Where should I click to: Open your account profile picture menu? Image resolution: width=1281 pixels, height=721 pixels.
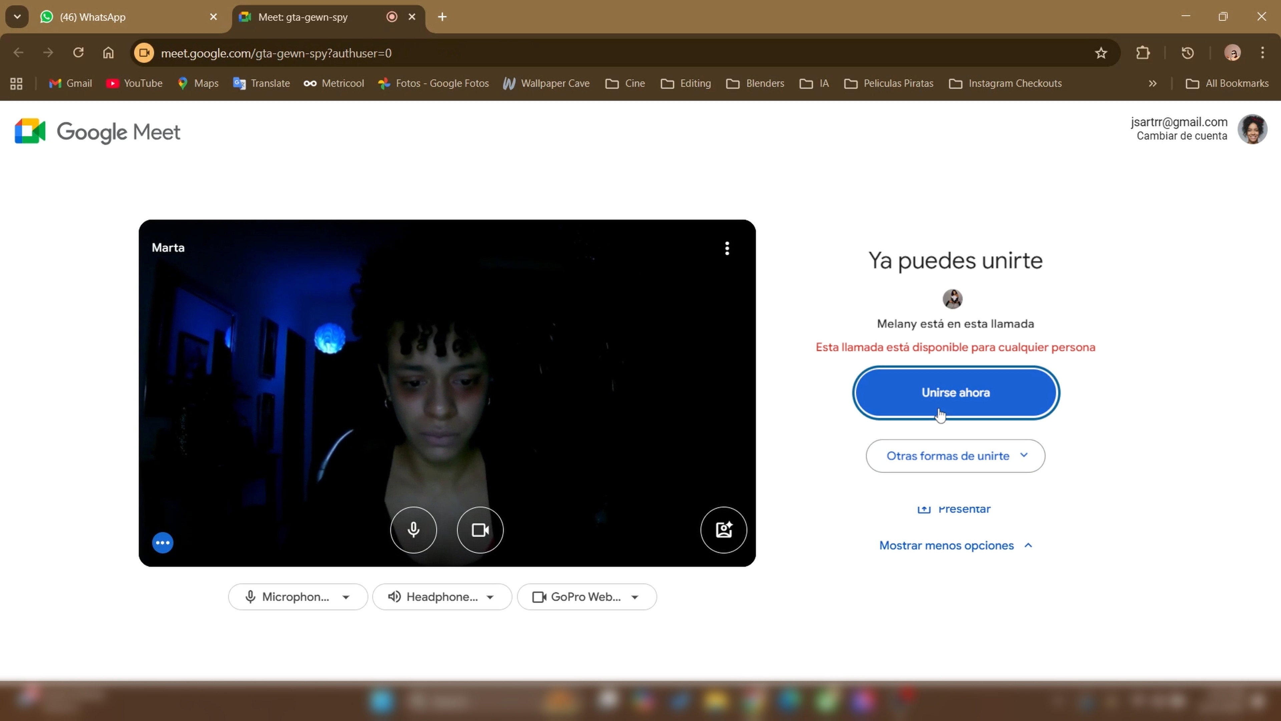(1253, 129)
